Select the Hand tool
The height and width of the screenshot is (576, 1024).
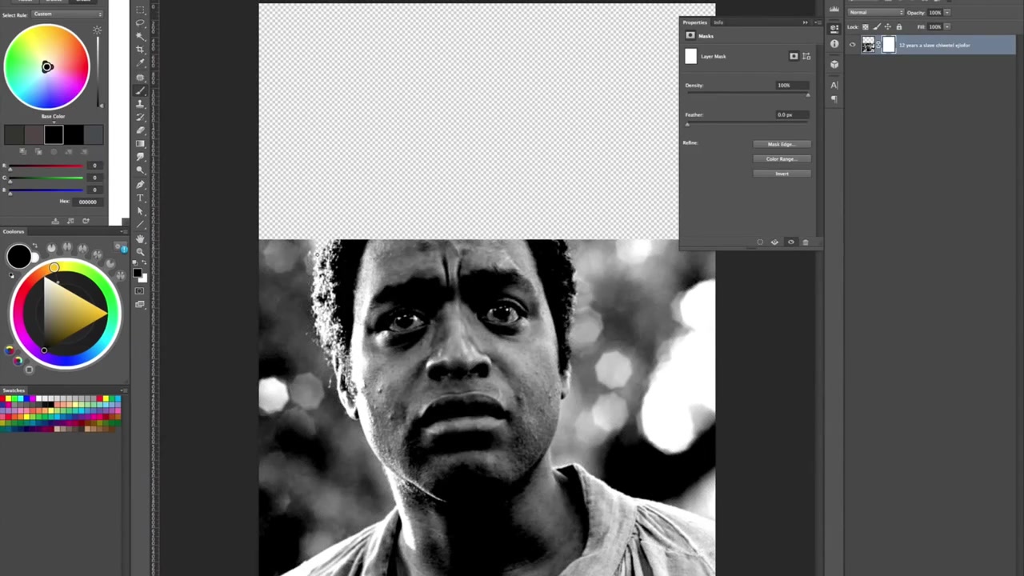click(x=140, y=240)
